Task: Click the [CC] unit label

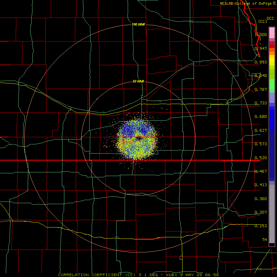Action: [263, 21]
